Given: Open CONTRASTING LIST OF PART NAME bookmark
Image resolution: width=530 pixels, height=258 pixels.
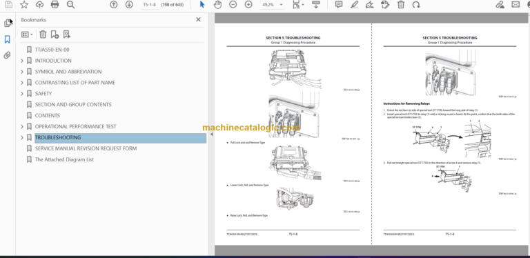Looking at the screenshot, I should (75, 83).
